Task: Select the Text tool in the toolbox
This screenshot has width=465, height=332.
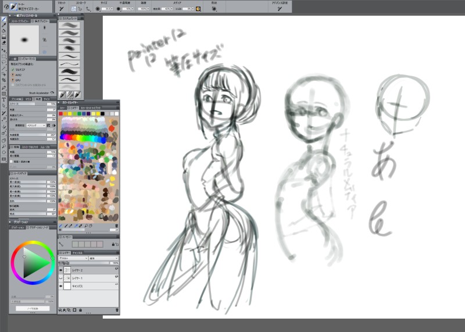Action: point(4,99)
